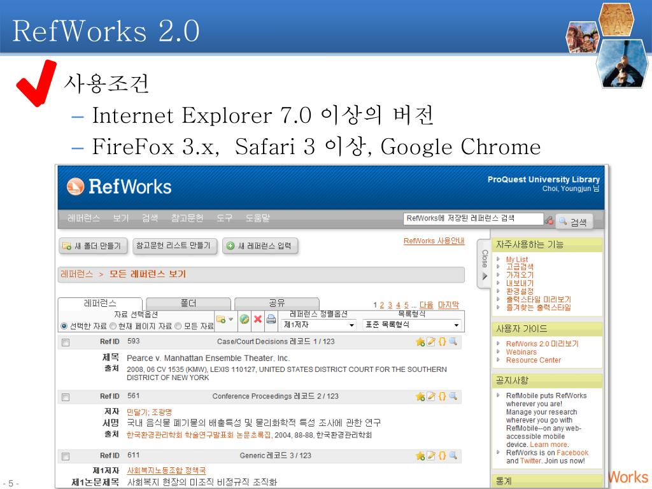Click 새 레퍼런스 입력 button

pyautogui.click(x=260, y=246)
